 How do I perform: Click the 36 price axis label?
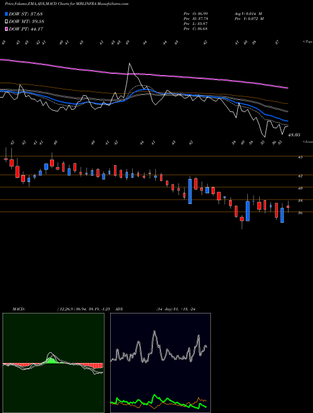(300, 213)
